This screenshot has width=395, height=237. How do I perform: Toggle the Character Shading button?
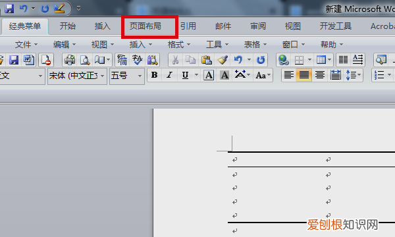(x=224, y=75)
